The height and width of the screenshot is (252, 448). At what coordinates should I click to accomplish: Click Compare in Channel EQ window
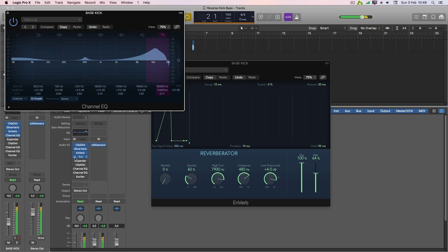[47, 27]
